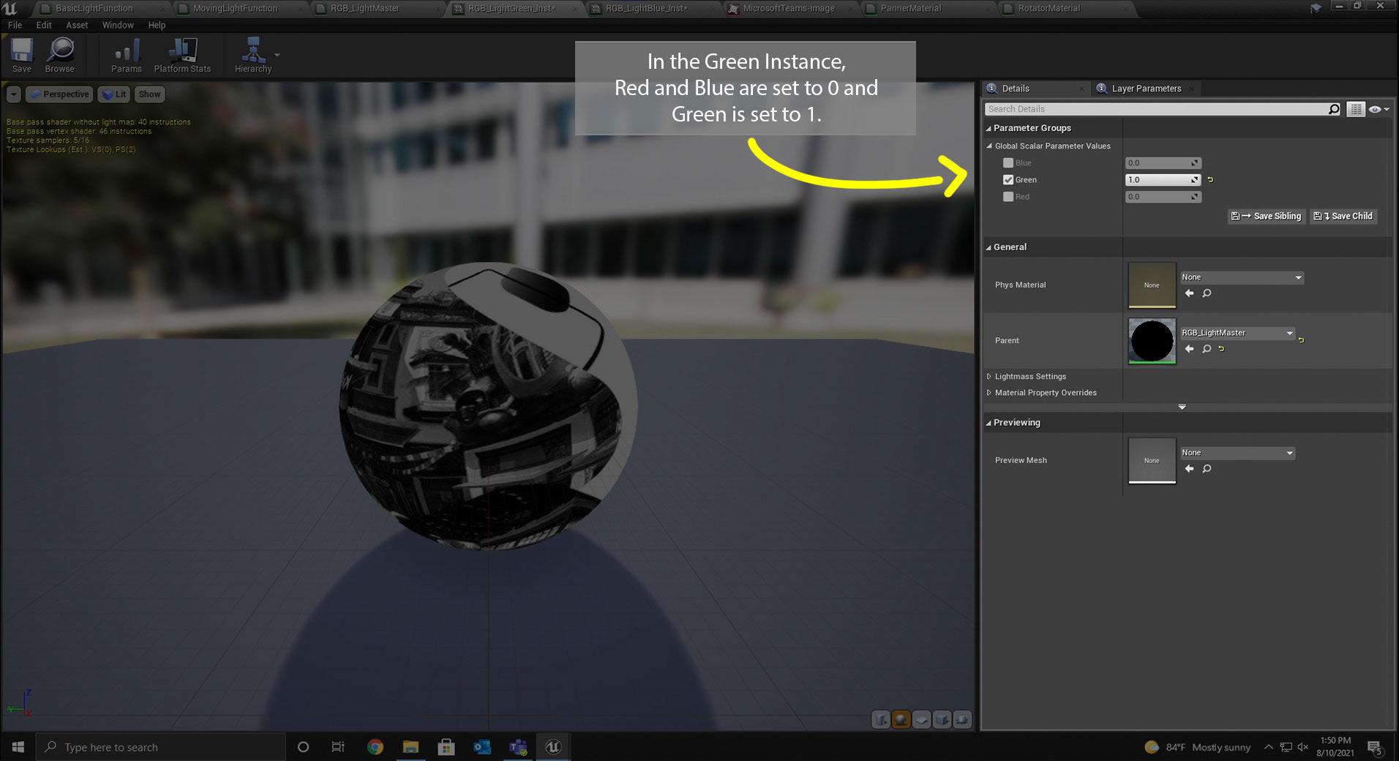This screenshot has height=761, width=1399.
Task: Select plane preview mesh shape
Action: [x=922, y=720]
